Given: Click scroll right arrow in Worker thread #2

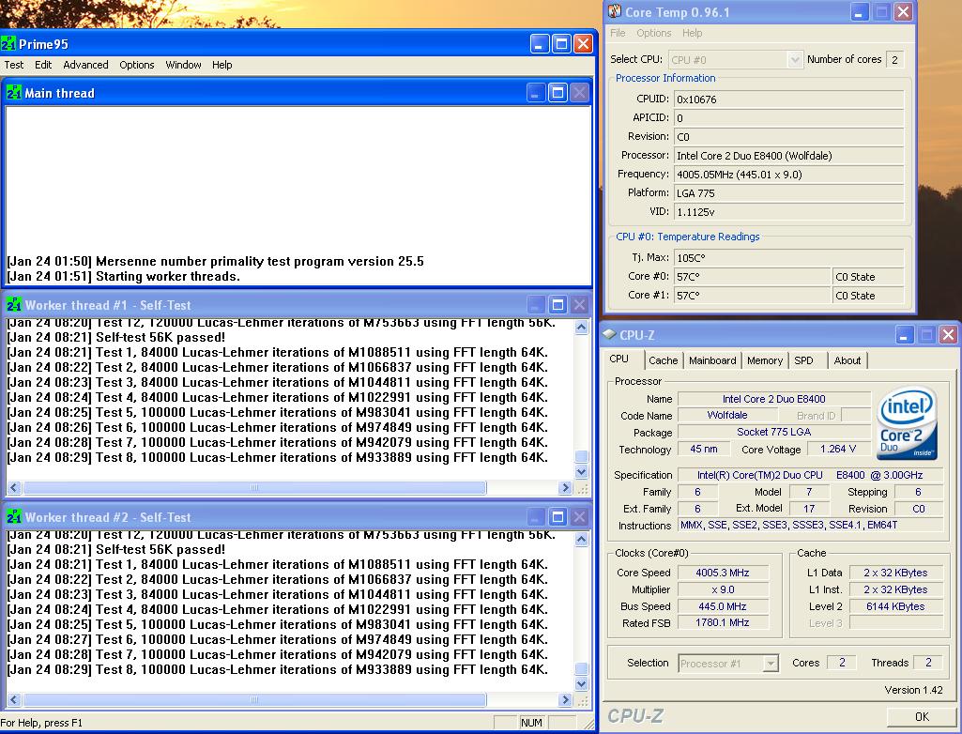Looking at the screenshot, I should coord(566,699).
